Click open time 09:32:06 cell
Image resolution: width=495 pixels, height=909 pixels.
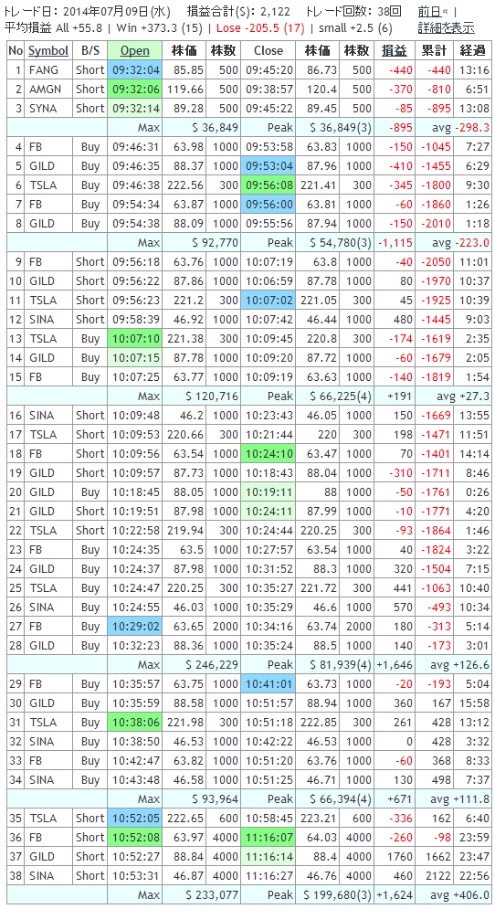tap(134, 90)
